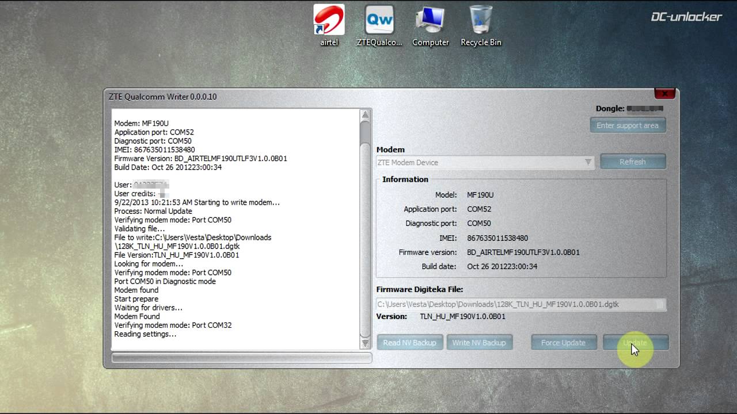Click the Information Diagnostic port value COM50
The image size is (737, 414).
[479, 224]
